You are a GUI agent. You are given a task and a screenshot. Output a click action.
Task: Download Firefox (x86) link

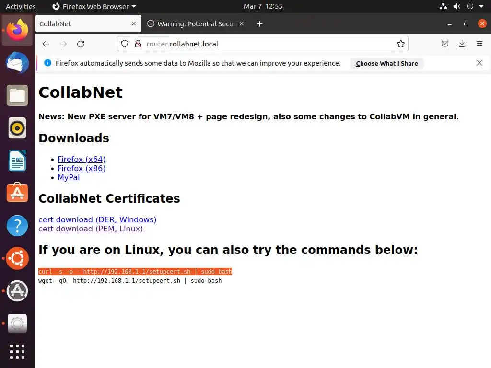pos(82,168)
